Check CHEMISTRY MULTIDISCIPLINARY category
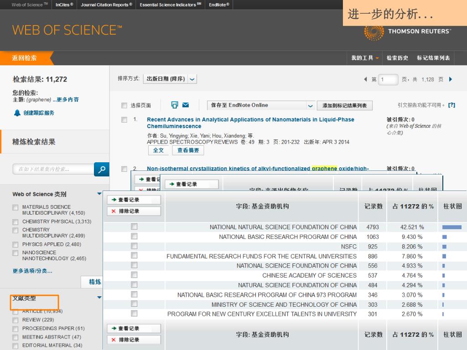Viewport: 467px width, 350px height. coord(15,230)
